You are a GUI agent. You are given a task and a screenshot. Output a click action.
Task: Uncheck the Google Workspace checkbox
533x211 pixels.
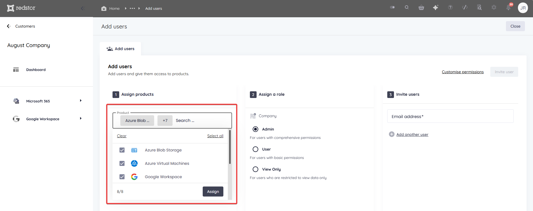tap(122, 177)
